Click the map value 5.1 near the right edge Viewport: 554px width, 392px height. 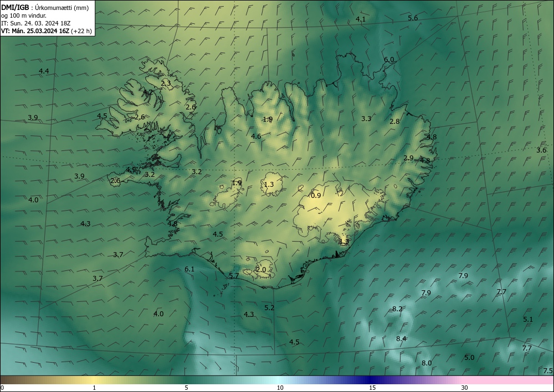pos(528,319)
